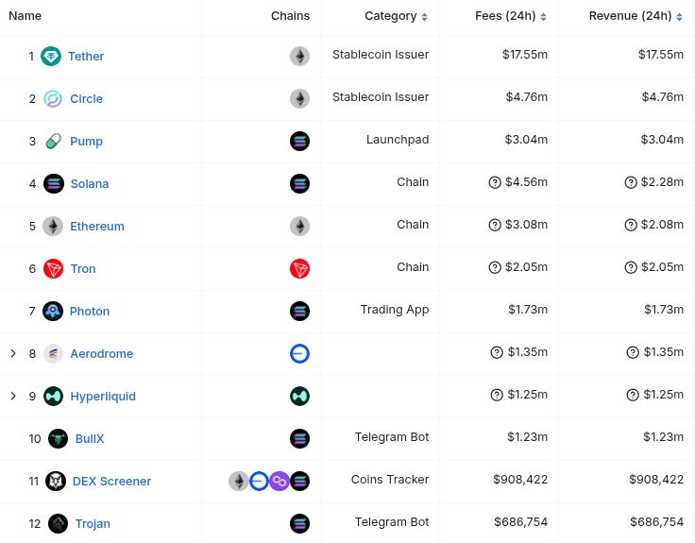This screenshot has height=543, width=695.
Task: Open the Solana protocol link
Action: [90, 184]
